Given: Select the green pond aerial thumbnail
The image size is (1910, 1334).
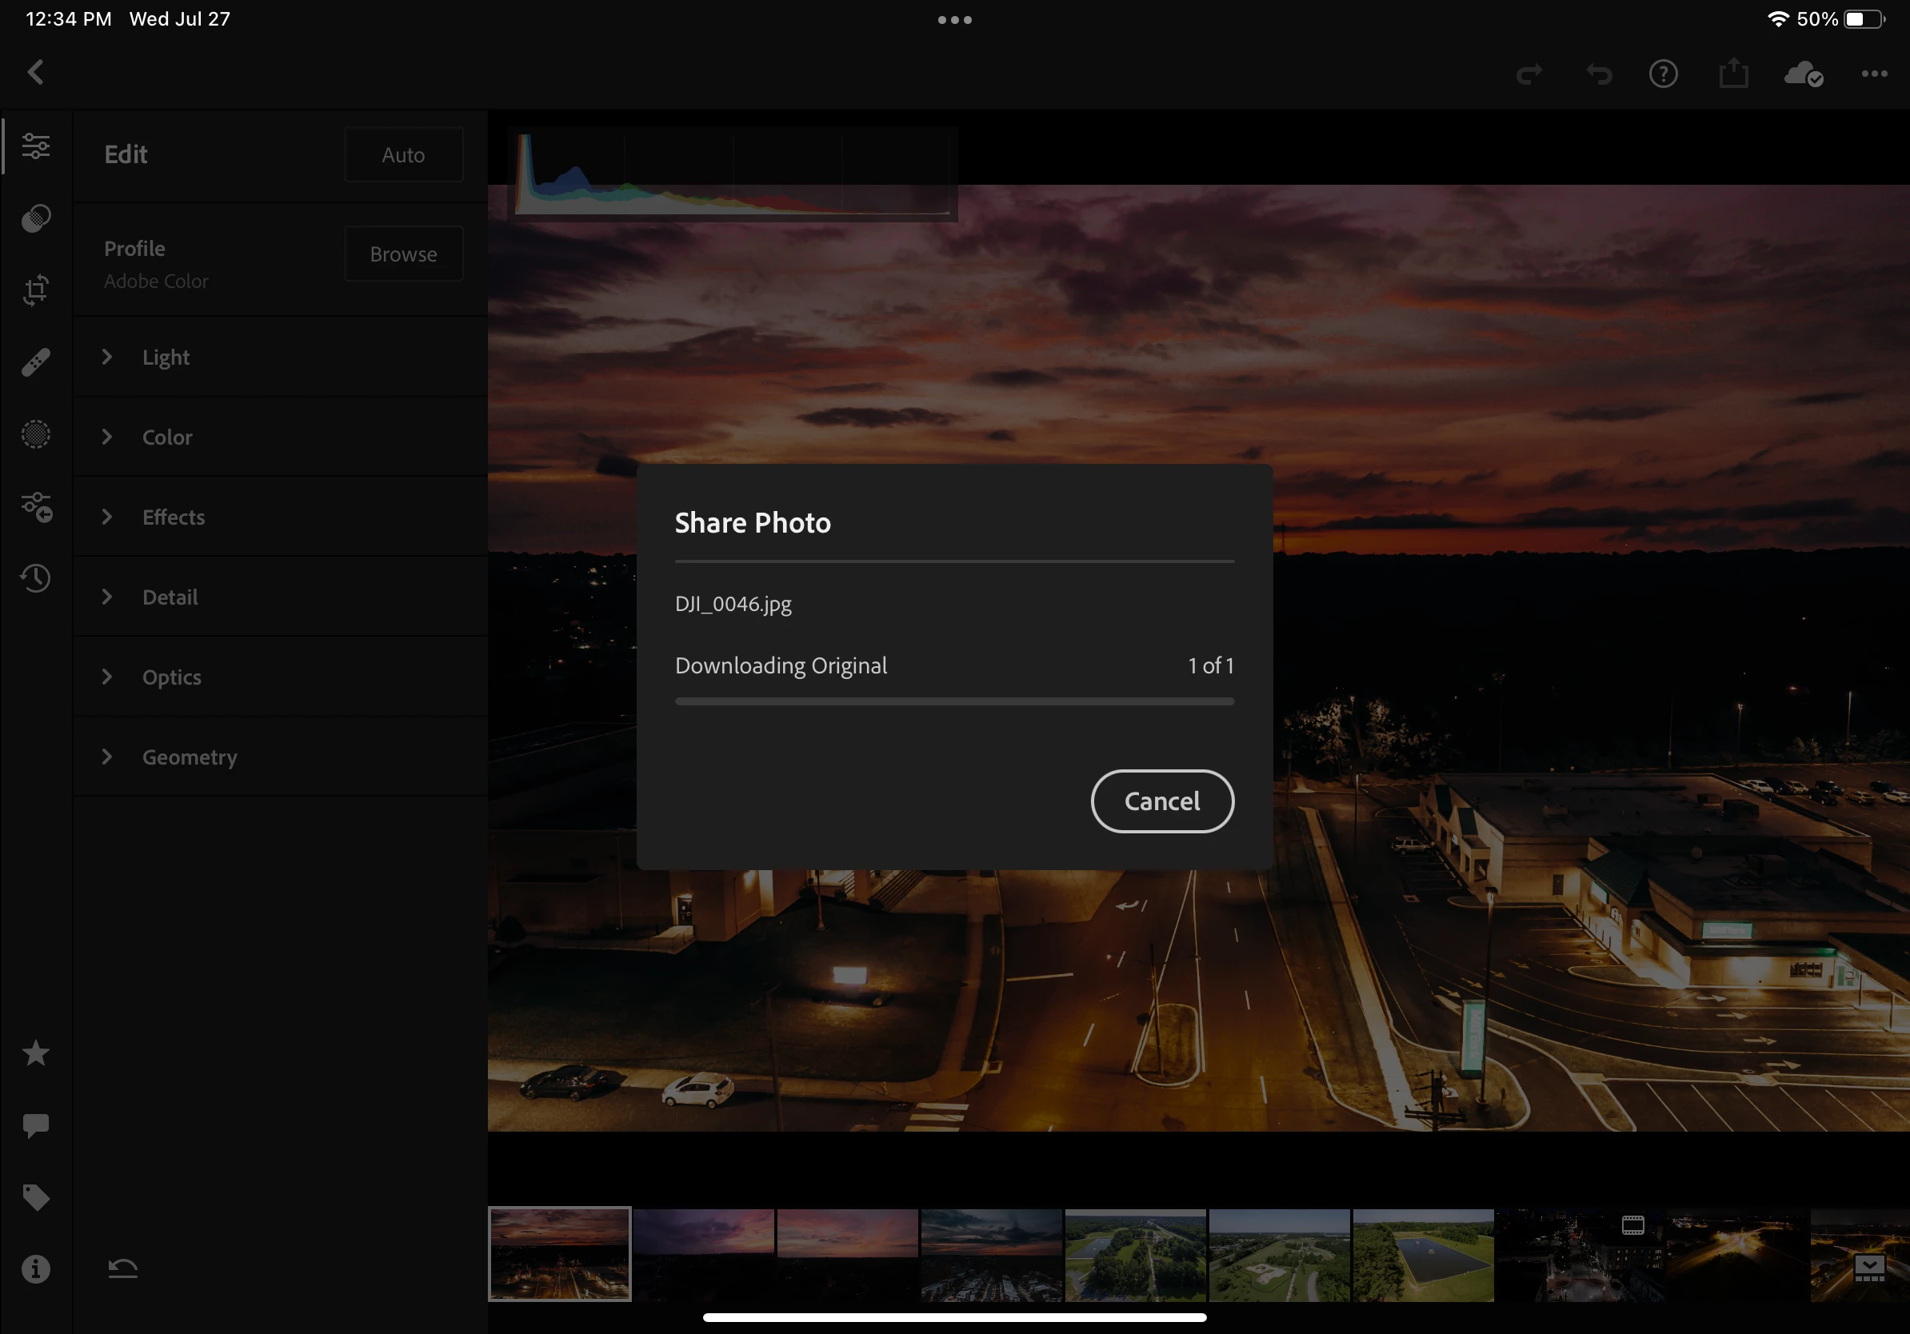Looking at the screenshot, I should 1423,1255.
